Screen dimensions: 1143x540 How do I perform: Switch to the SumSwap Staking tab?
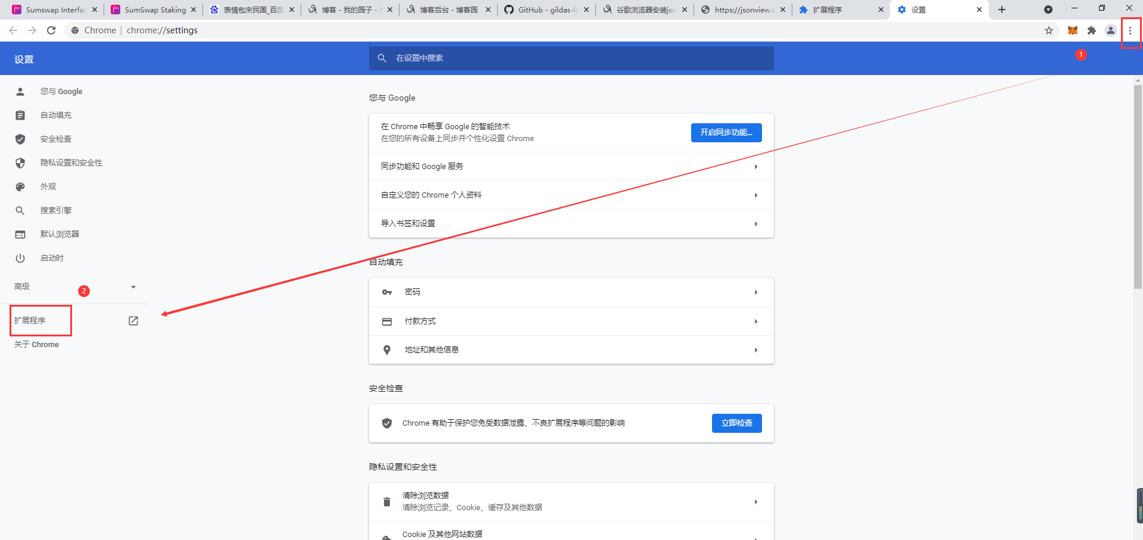pos(153,10)
